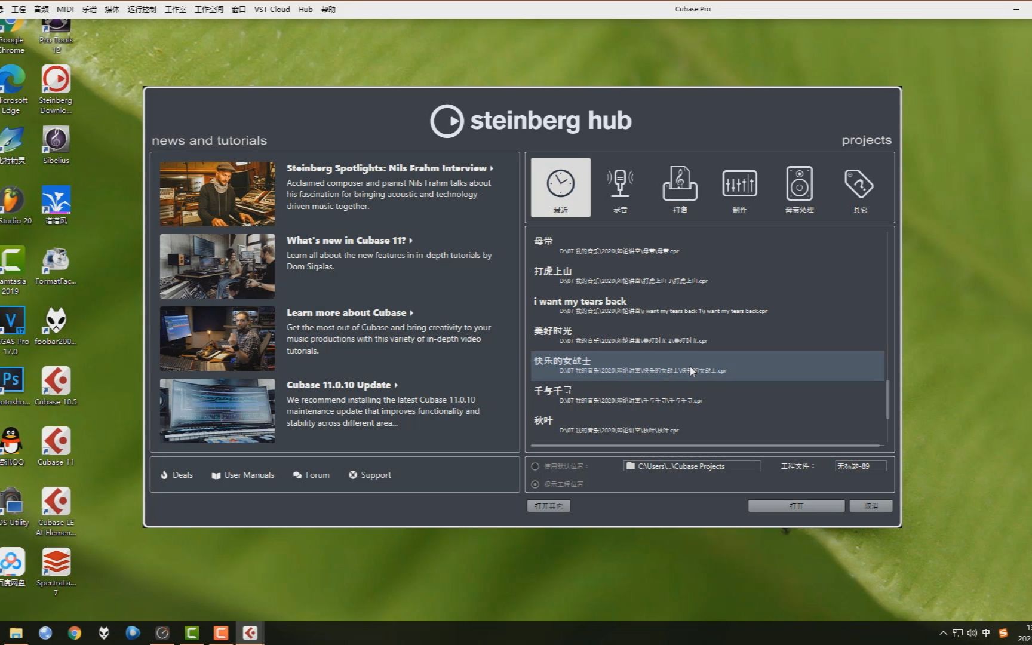The height and width of the screenshot is (645, 1032).
Task: Select the 录音 (Recording) microphone category
Action: coord(620,188)
